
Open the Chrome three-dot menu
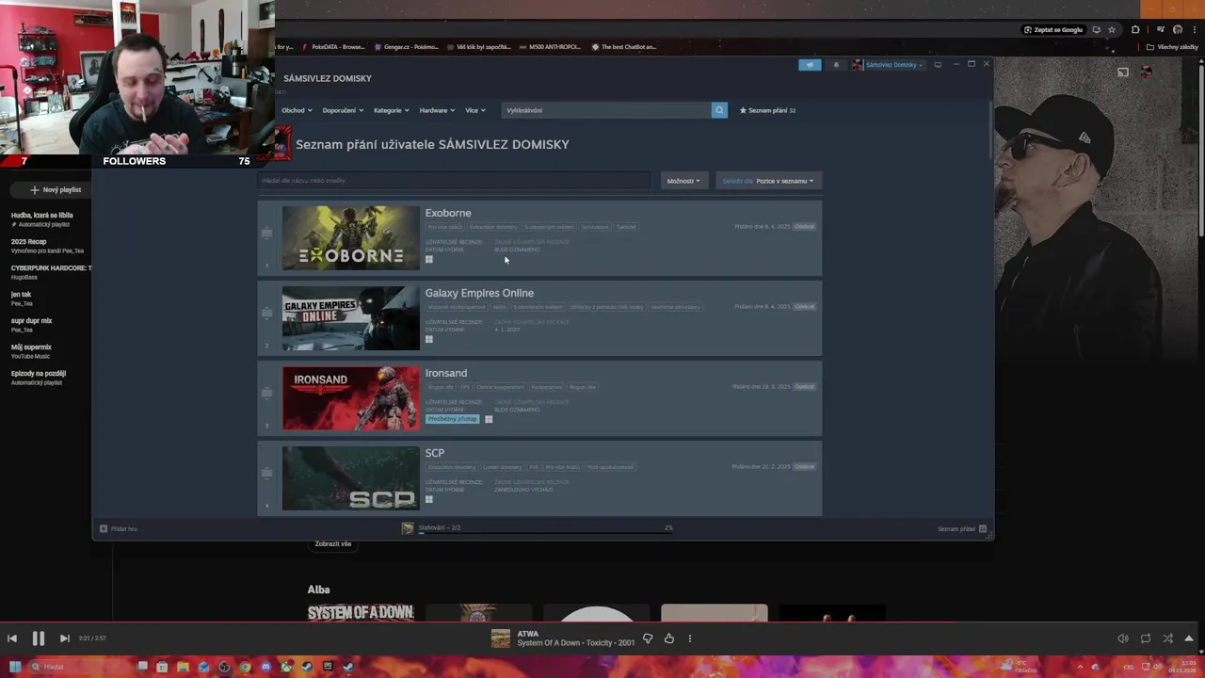point(1195,29)
